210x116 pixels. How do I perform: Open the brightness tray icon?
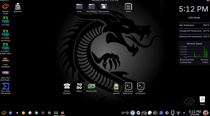click(167, 113)
